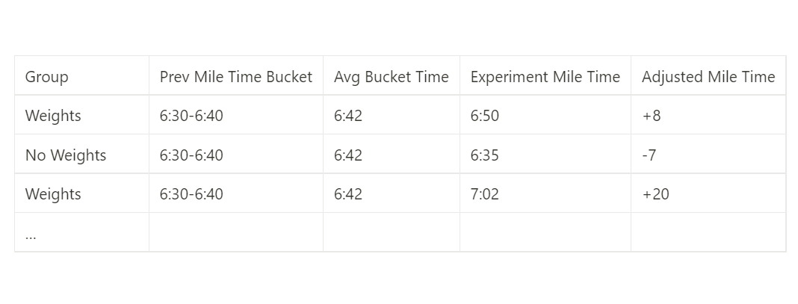Screen dimensions: 798x304
Task: Click 6:42 average in No Weights row
Action: pyautogui.click(x=348, y=155)
